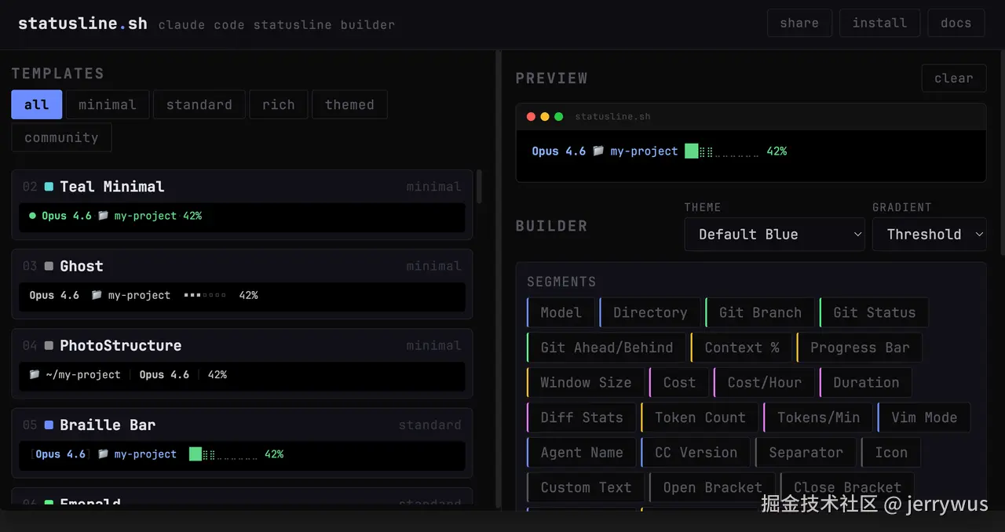Choose the Ghost template card
This screenshot has width=1005, height=532.
click(242, 284)
